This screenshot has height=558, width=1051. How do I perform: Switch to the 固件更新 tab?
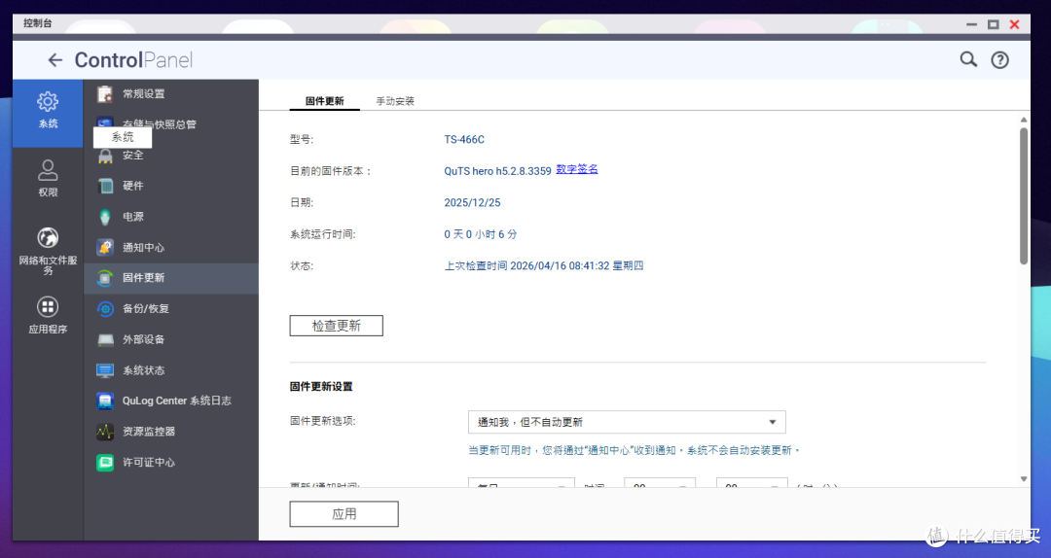coord(324,101)
